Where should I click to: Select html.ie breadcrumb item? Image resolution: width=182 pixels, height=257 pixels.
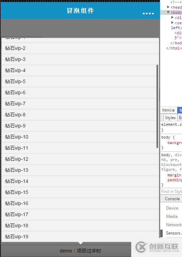click(x=169, y=110)
